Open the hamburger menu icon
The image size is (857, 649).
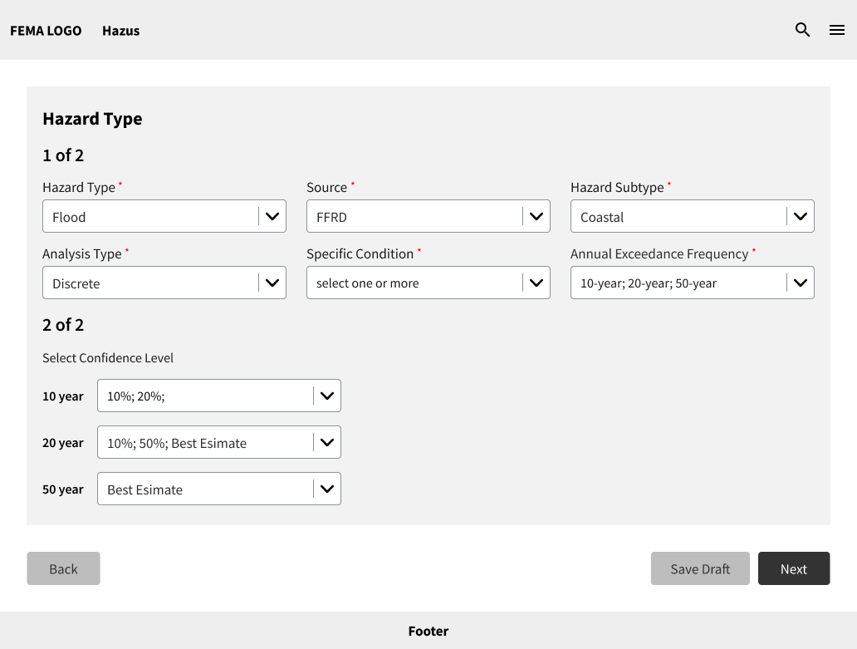(837, 30)
